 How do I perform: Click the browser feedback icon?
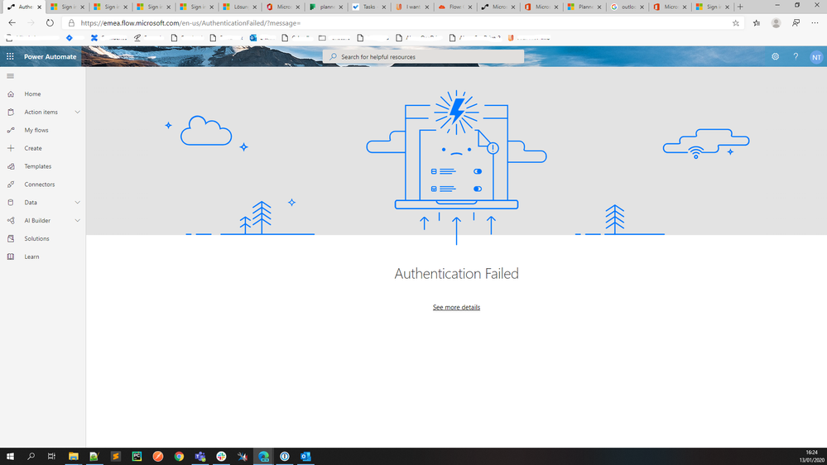click(796, 23)
